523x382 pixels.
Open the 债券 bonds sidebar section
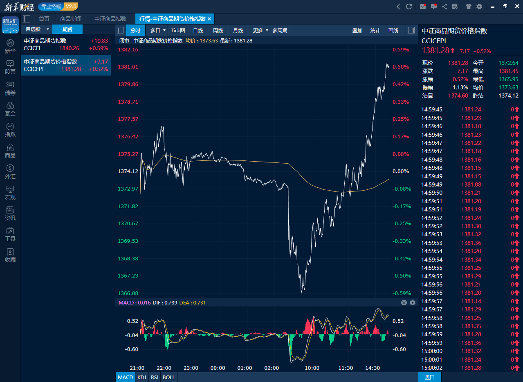click(x=10, y=89)
